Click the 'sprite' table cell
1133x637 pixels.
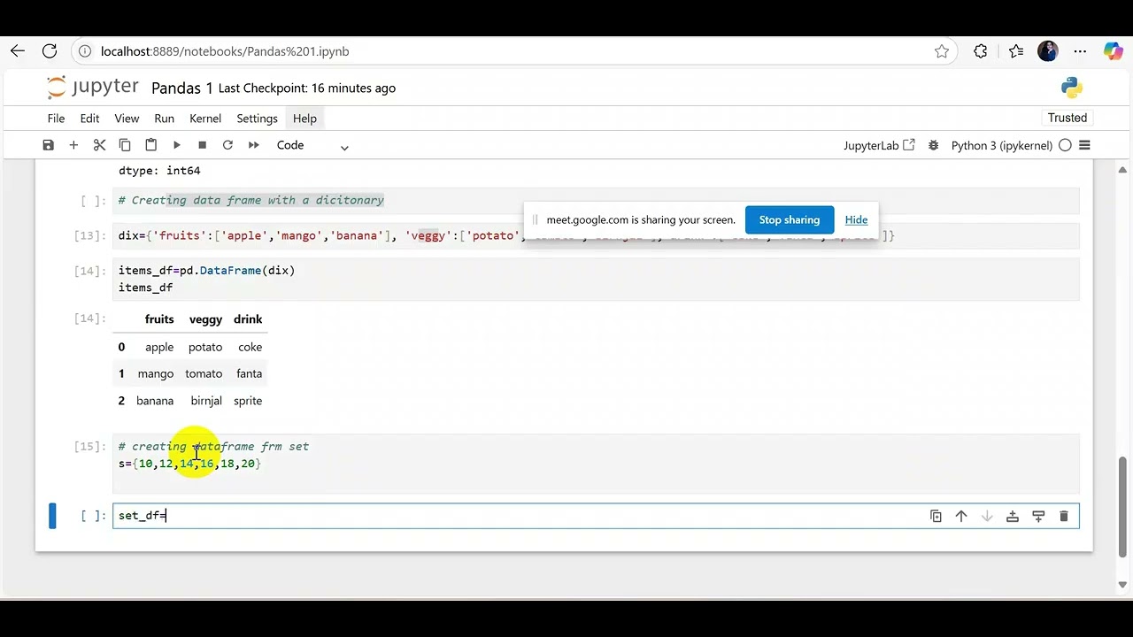[248, 401]
